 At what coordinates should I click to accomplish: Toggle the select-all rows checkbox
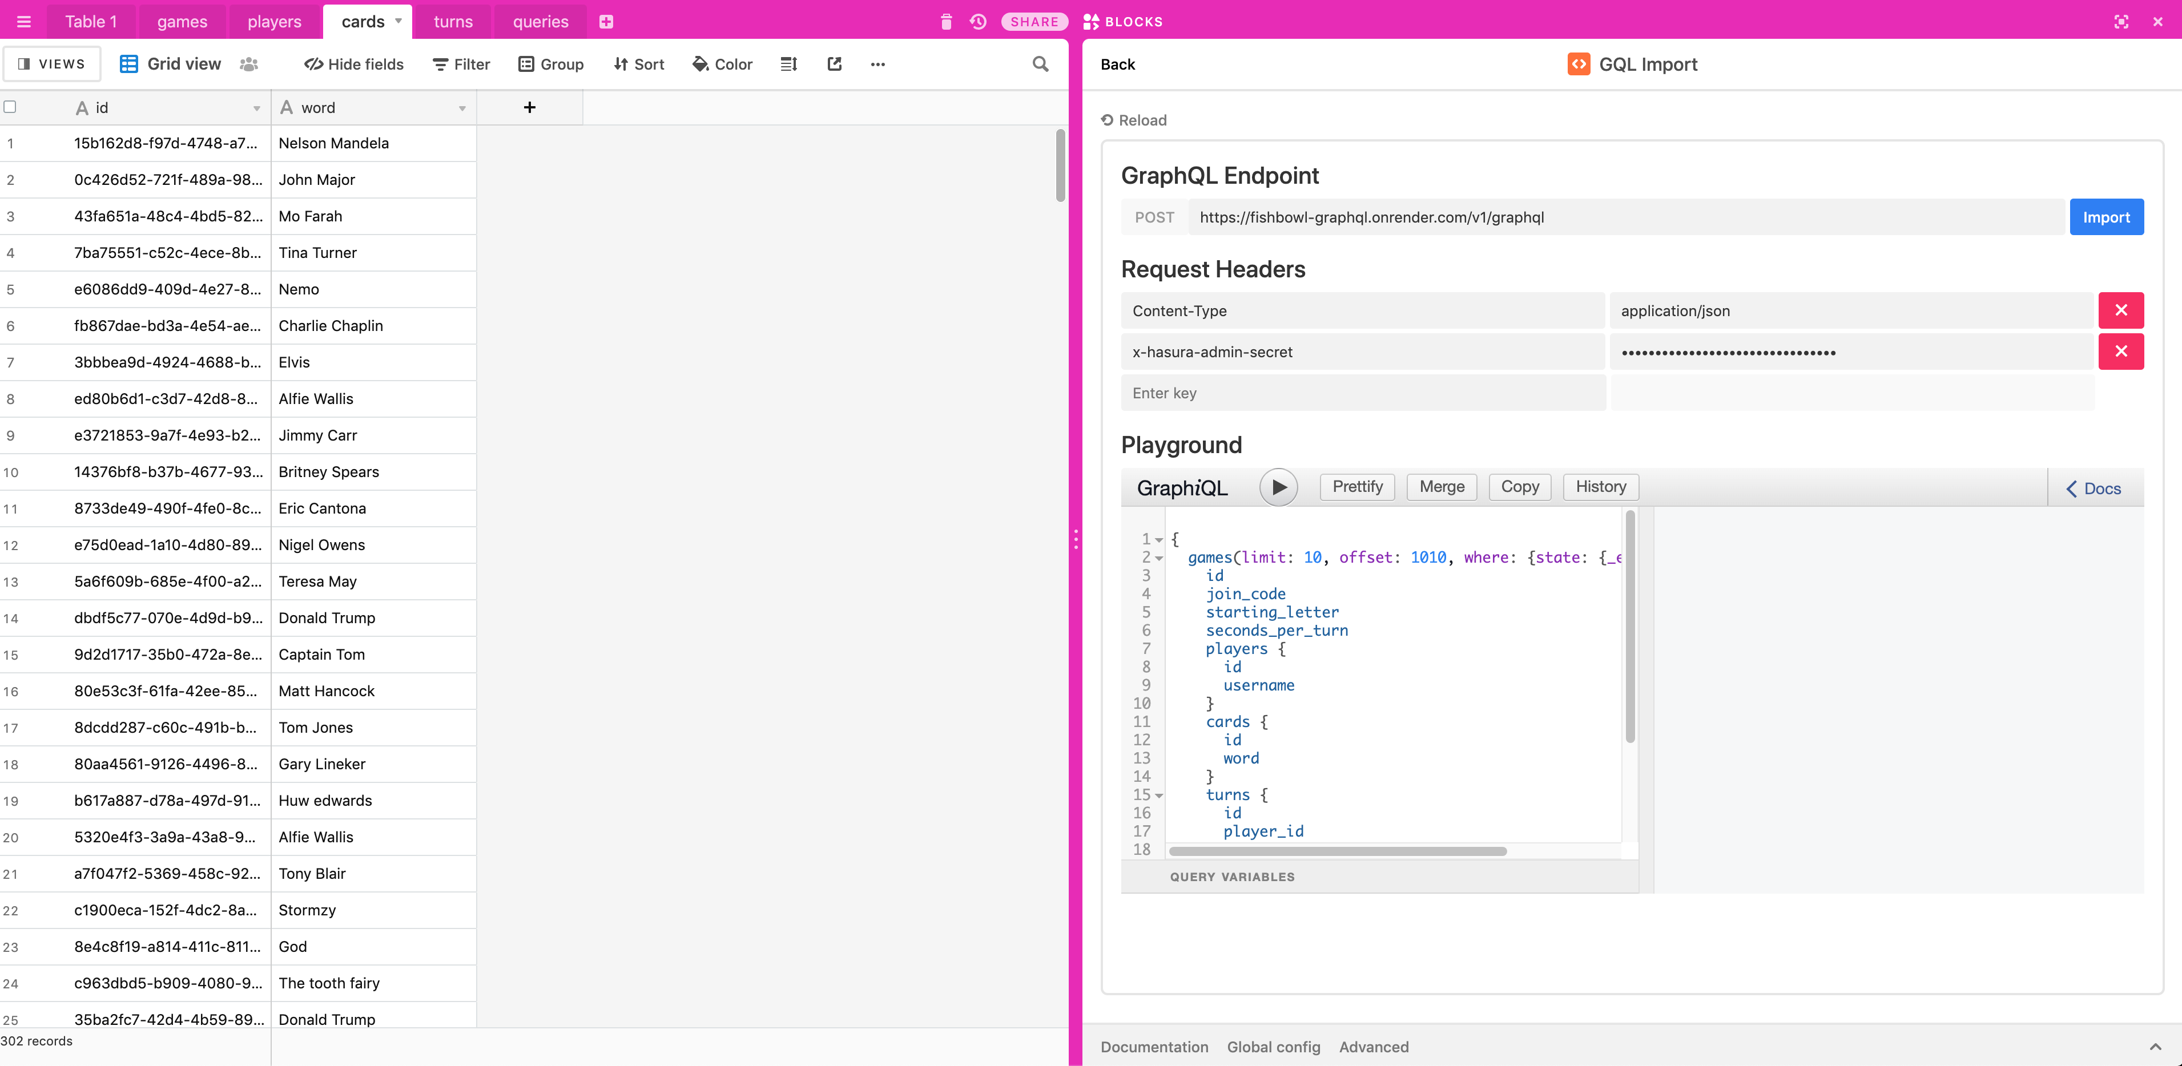(10, 107)
